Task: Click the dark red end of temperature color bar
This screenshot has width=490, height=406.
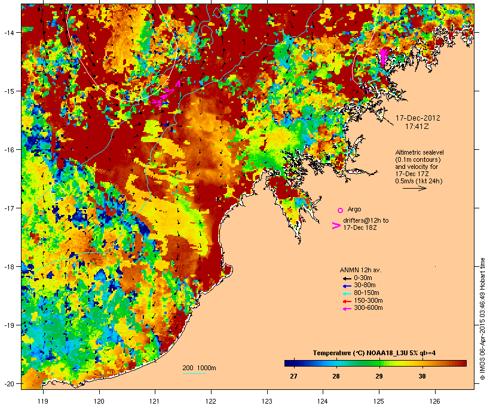Action: (463, 363)
